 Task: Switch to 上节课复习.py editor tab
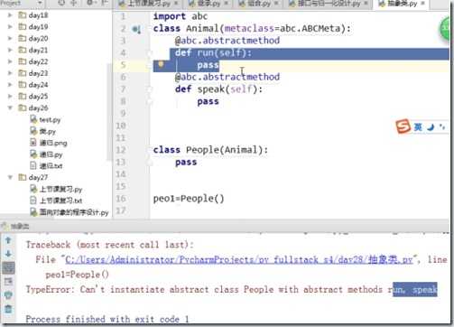[149, 4]
